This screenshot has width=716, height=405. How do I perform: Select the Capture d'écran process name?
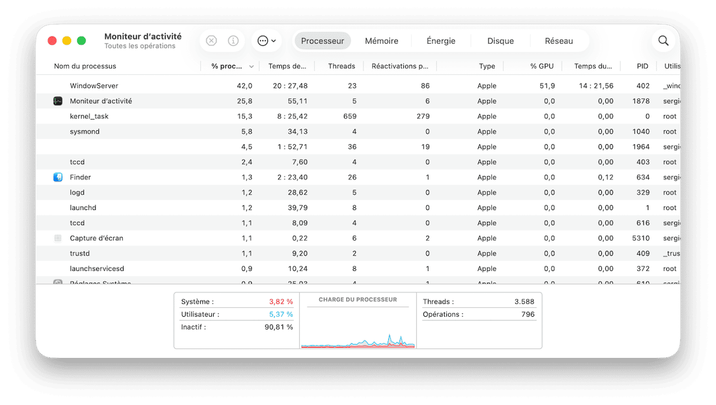97,238
